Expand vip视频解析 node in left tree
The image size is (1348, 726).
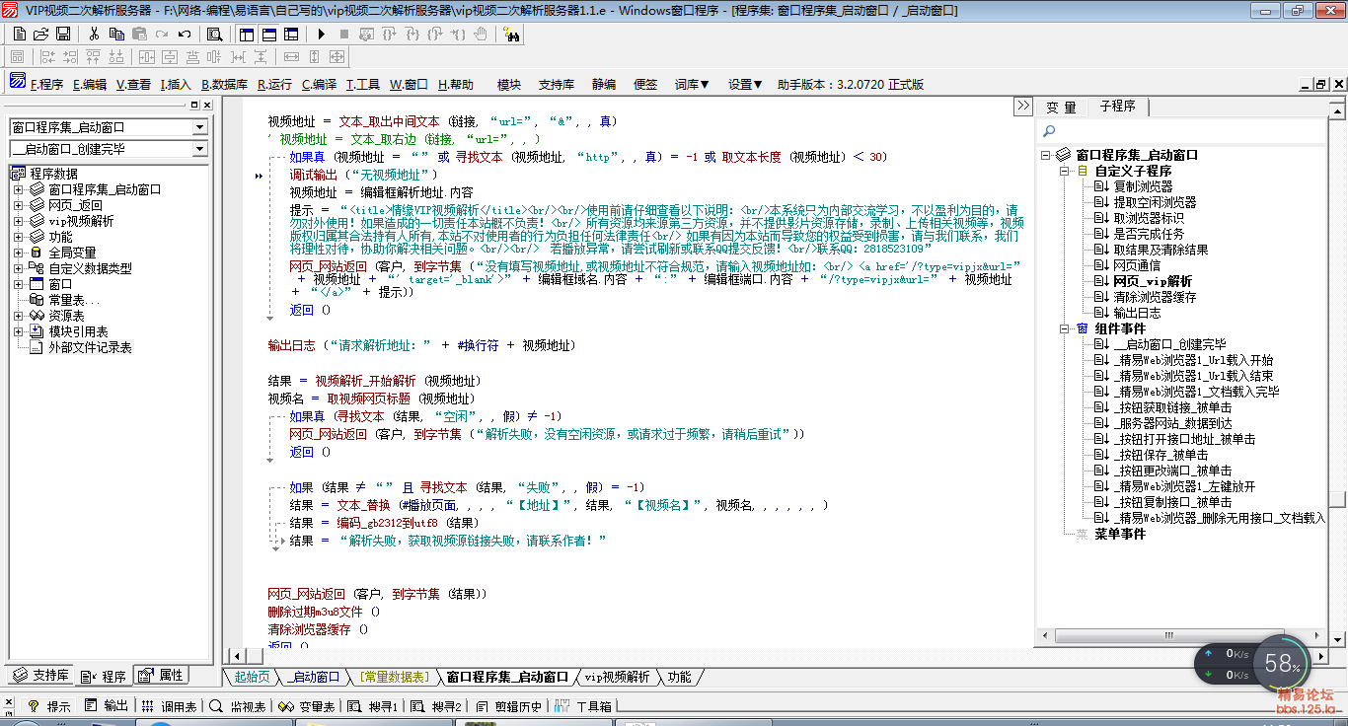18,221
